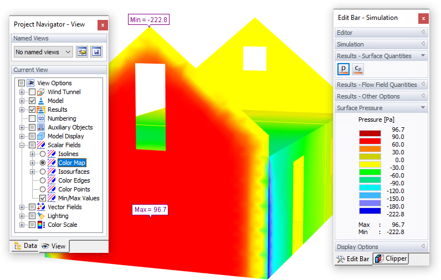This screenshot has height=280, width=441.
Task: Click the Color Points icon
Action: click(x=52, y=189)
